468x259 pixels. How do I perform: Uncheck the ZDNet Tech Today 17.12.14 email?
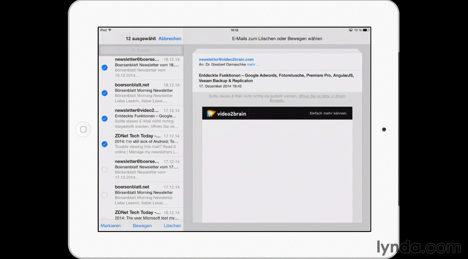[104, 144]
